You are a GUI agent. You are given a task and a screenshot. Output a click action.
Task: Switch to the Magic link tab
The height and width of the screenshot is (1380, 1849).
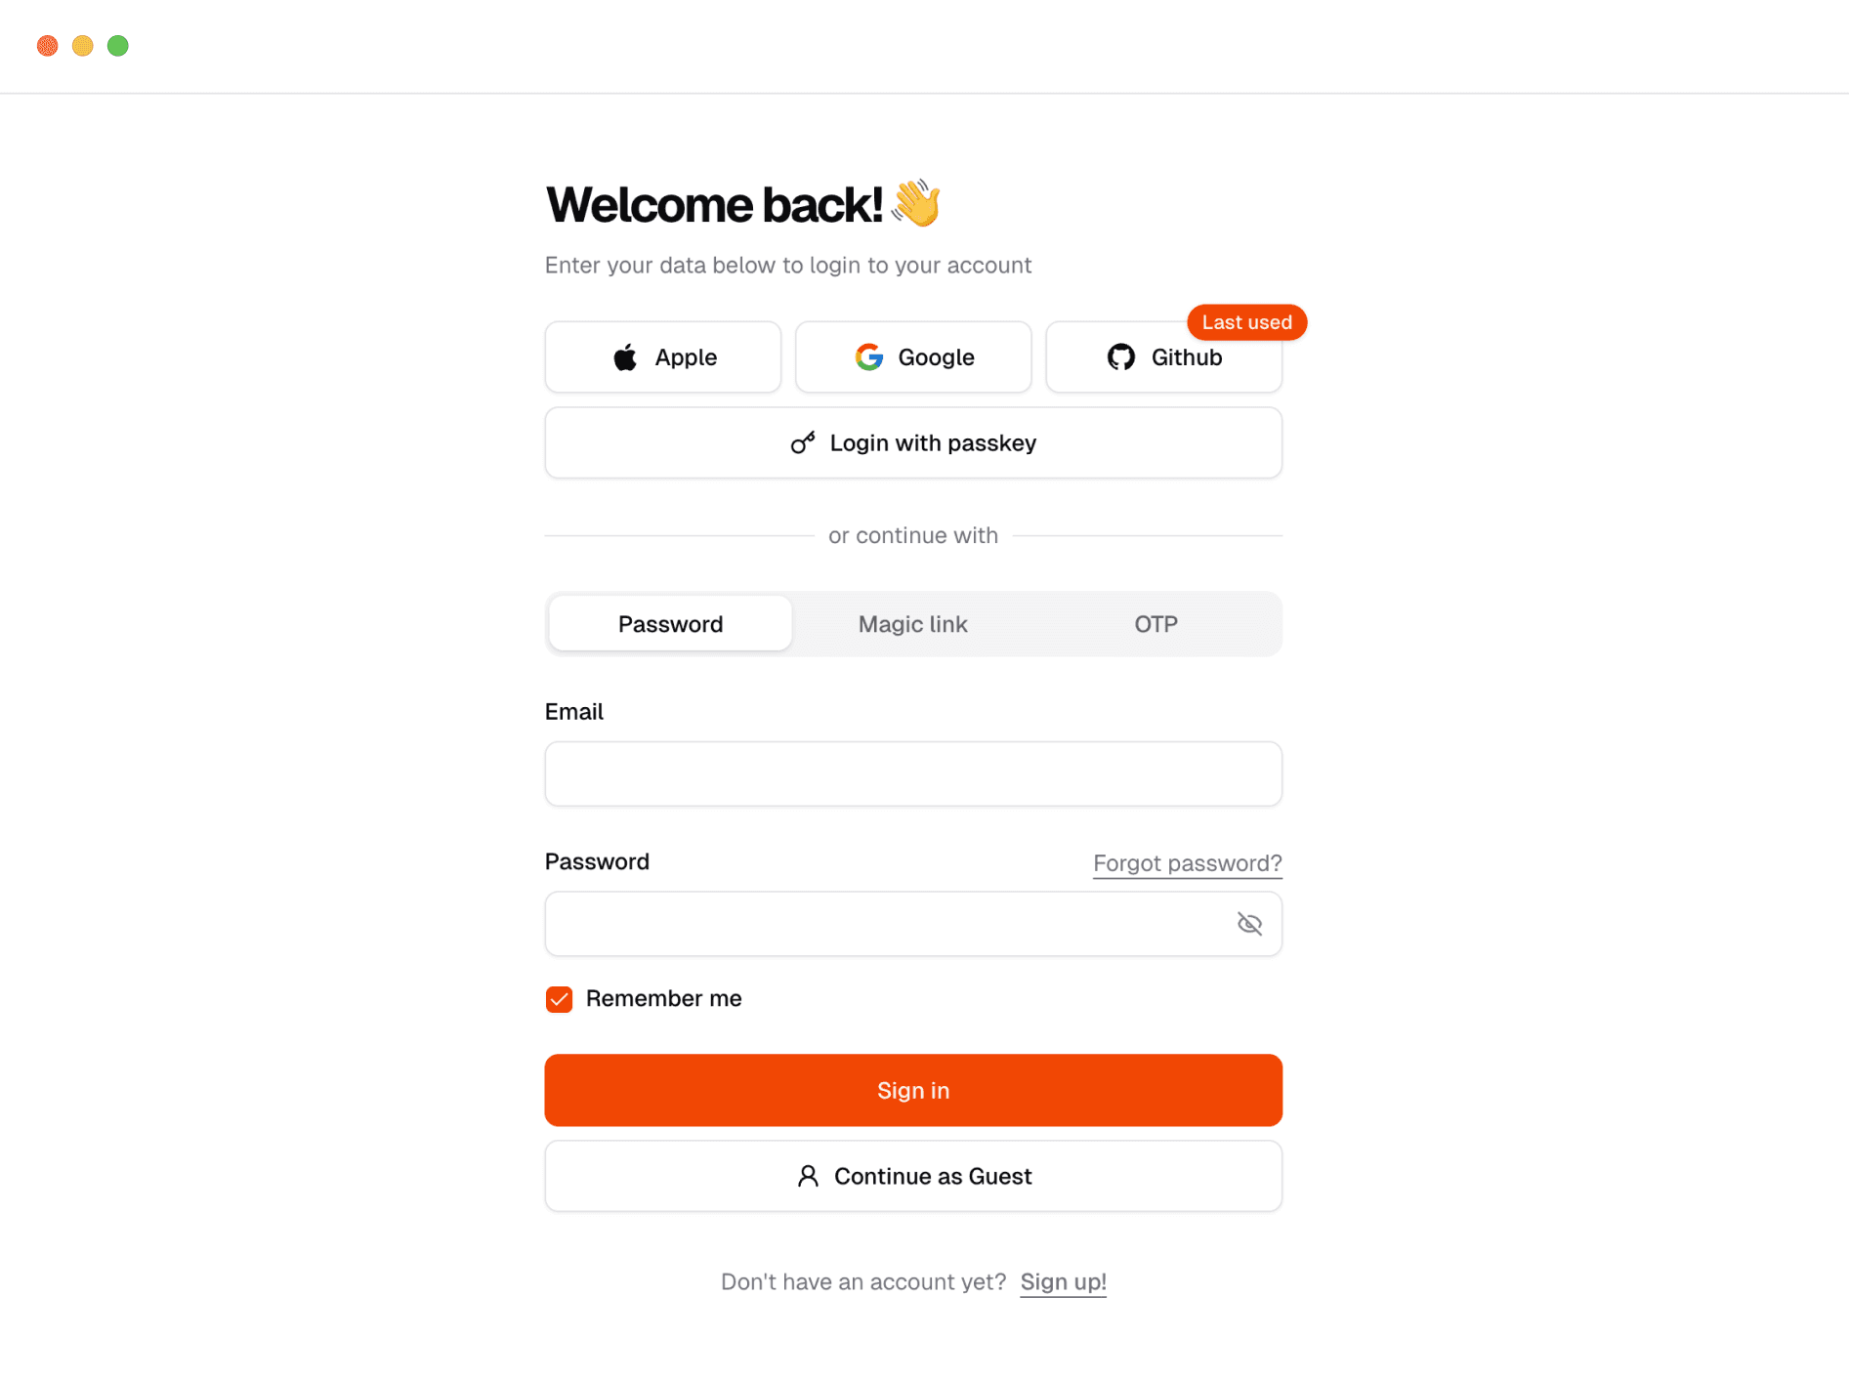tap(912, 624)
